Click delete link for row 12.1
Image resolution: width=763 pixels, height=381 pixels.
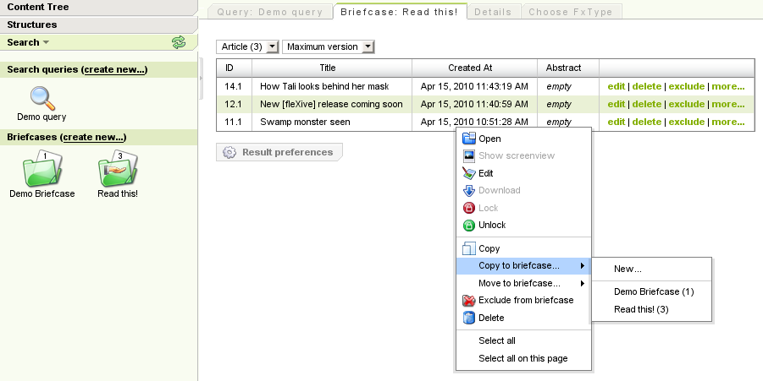[x=647, y=104]
